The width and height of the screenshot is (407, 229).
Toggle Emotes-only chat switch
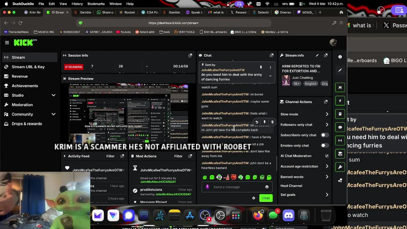tap(324, 146)
